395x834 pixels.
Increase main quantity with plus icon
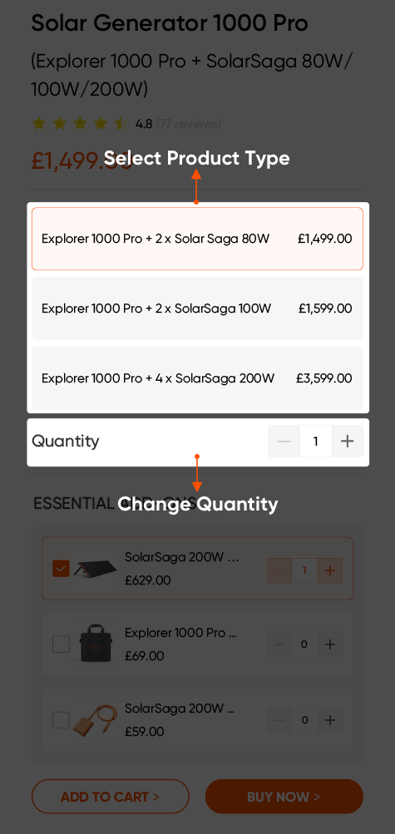tap(347, 441)
